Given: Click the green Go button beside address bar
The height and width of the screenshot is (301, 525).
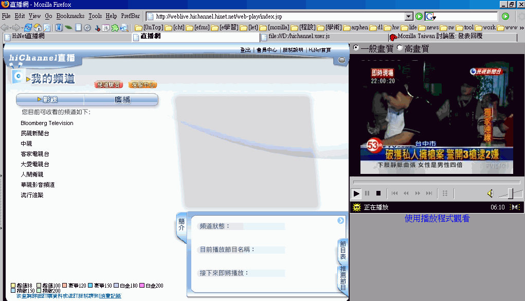Looking at the screenshot, I should point(419,16).
